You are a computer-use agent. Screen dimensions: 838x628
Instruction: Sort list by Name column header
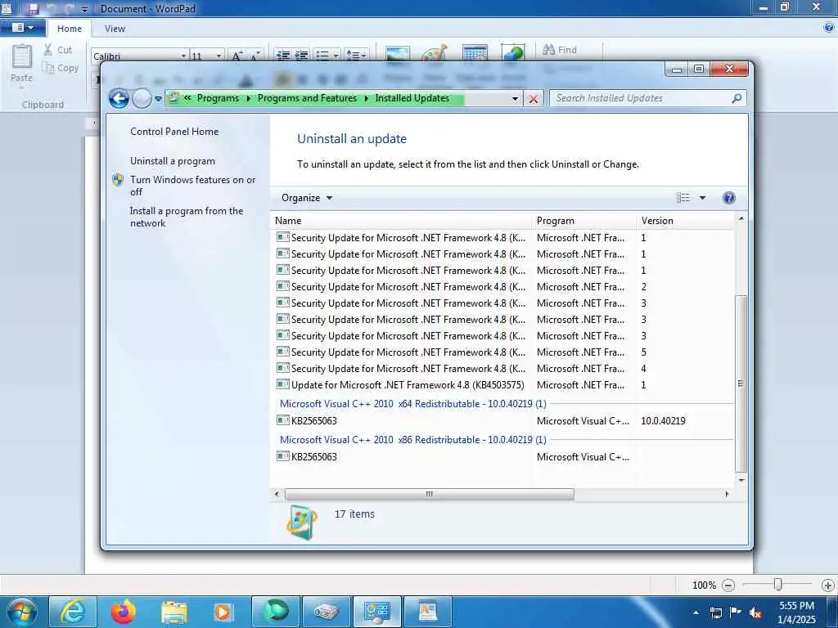tap(401, 221)
